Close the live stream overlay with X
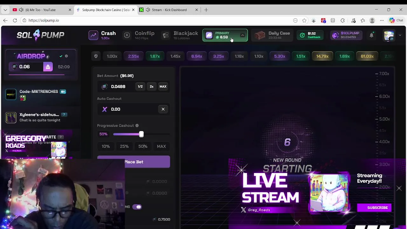This screenshot has width=407, height=229. click(399, 189)
